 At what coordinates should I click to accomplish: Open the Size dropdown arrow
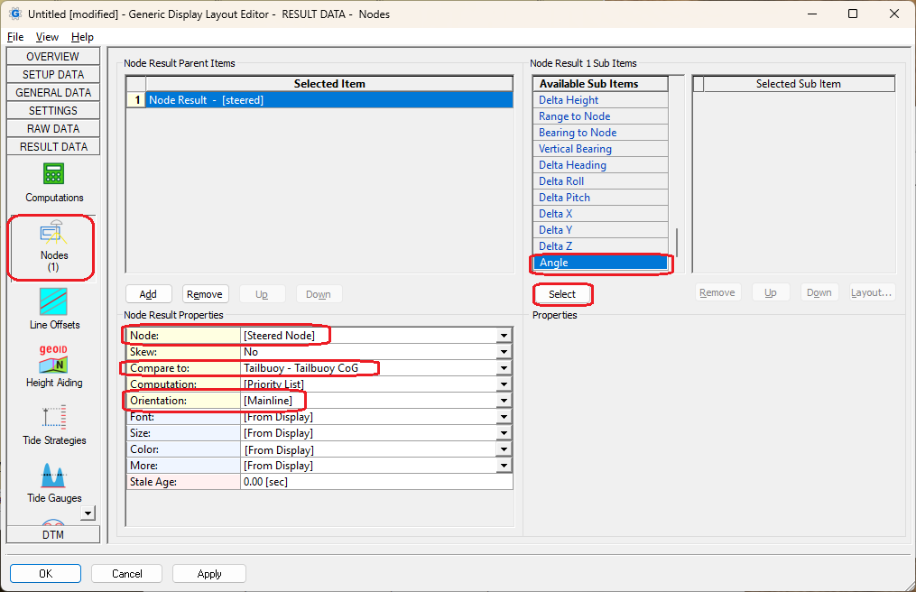[x=504, y=433]
